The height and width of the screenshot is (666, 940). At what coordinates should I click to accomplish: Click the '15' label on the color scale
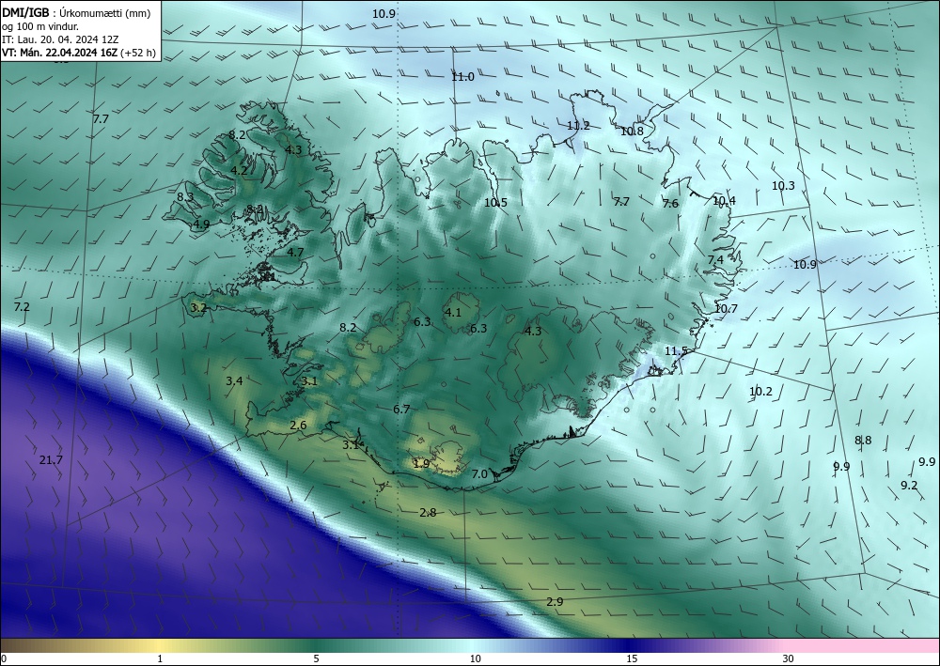click(x=632, y=658)
